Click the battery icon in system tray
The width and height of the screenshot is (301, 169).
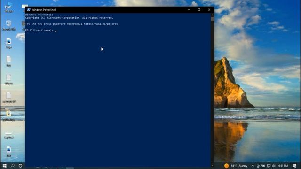[x=263, y=166]
